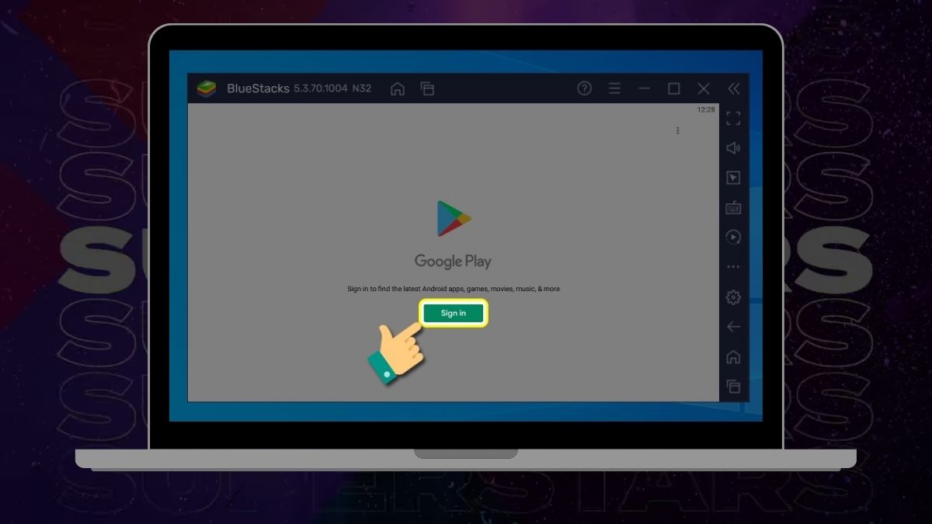Toggle full screen mode in the sidebar
Image resolution: width=932 pixels, height=524 pixels.
(733, 118)
